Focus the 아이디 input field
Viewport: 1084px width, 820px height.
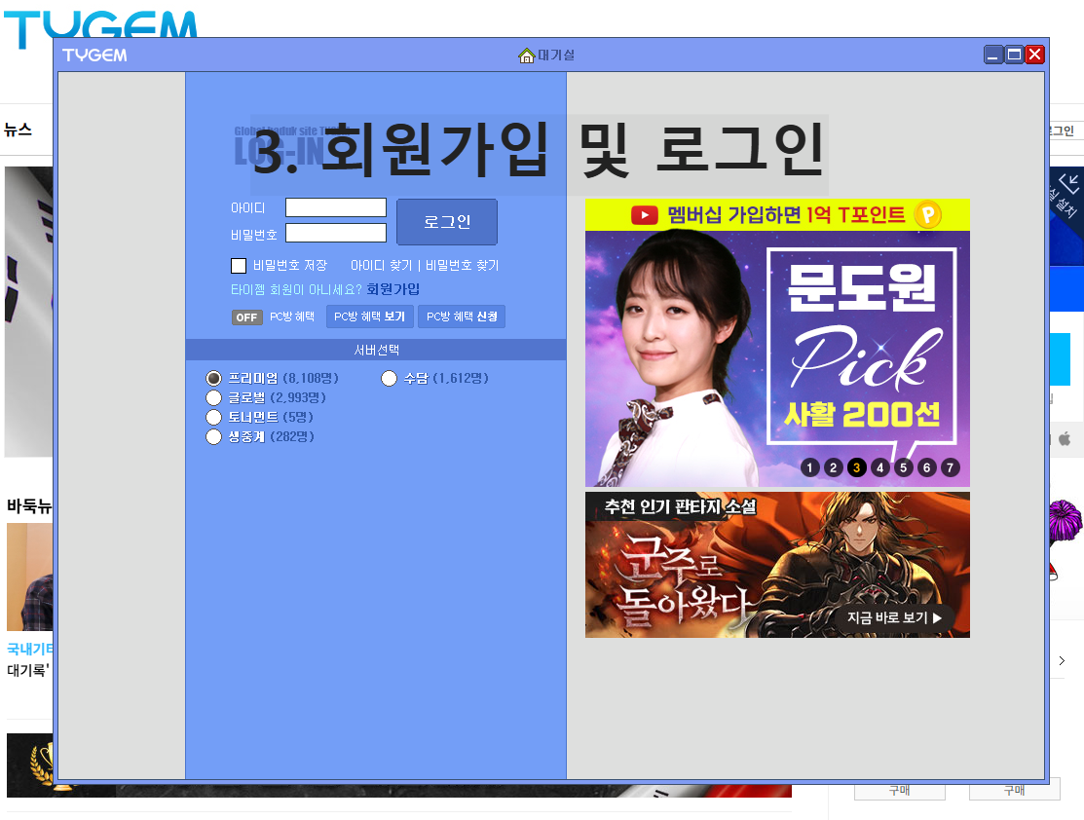pos(336,207)
